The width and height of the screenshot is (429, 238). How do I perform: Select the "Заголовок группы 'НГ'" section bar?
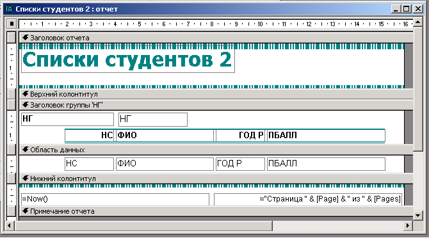pos(216,105)
